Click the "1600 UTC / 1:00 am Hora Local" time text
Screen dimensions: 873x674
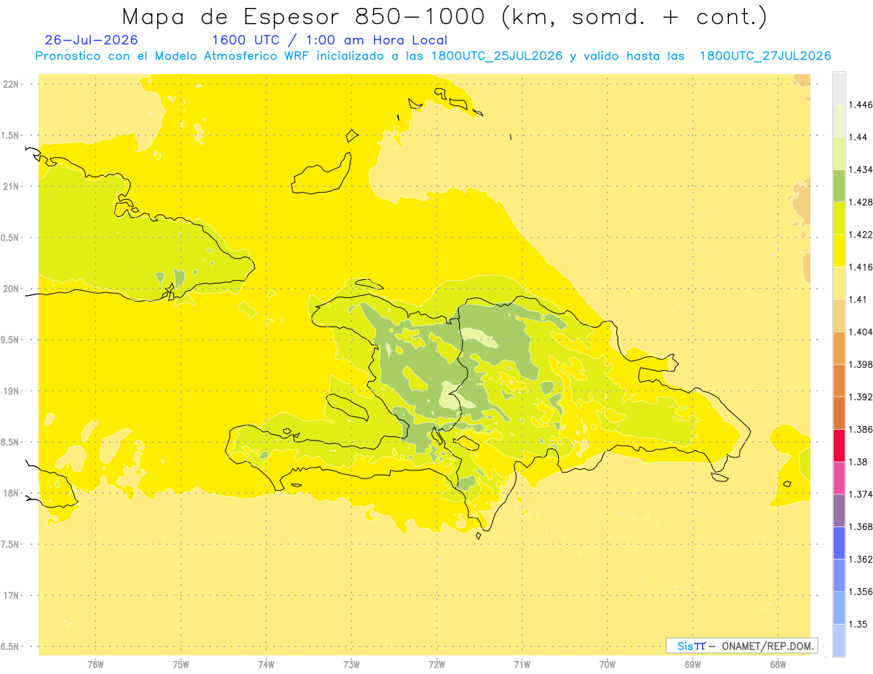pos(330,40)
